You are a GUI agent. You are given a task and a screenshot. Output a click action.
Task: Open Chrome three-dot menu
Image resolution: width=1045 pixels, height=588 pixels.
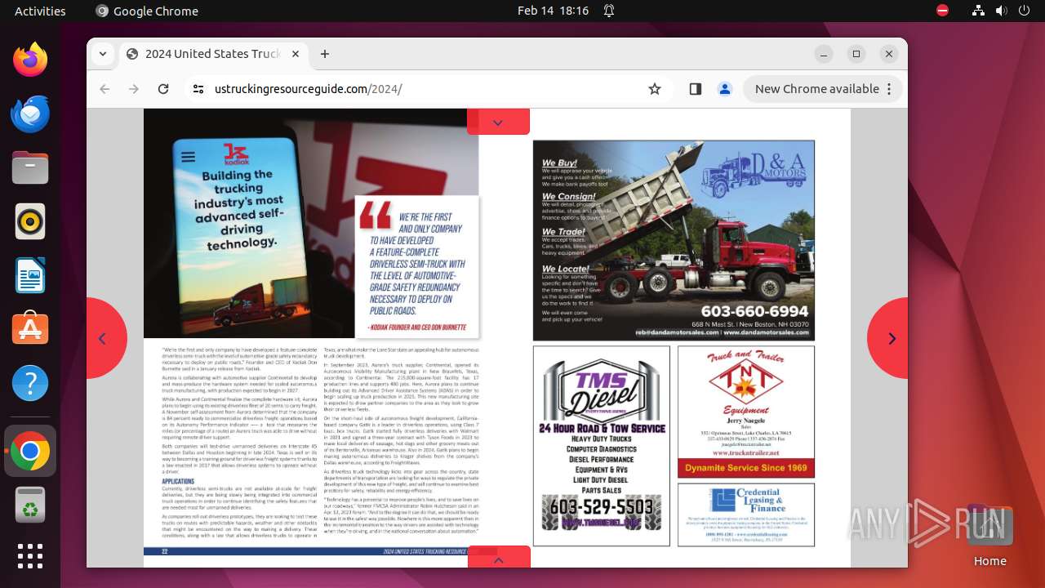click(890, 89)
